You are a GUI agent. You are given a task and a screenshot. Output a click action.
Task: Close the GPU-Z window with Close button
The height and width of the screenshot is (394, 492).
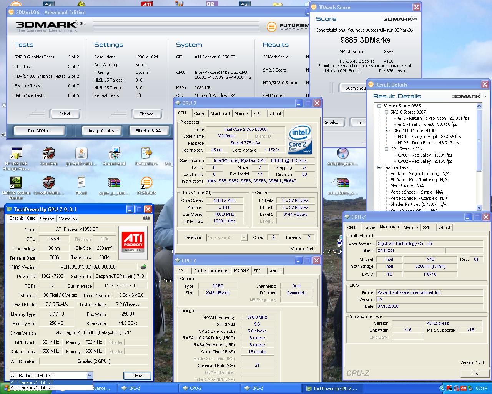[x=137, y=376]
